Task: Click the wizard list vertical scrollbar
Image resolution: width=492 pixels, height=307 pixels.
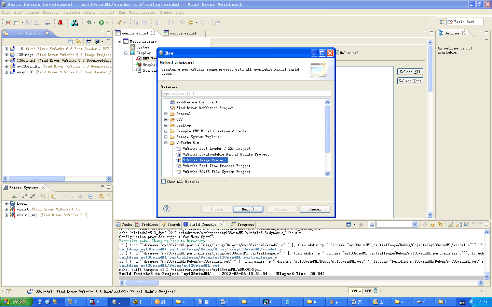Action: pyautogui.click(x=327, y=138)
